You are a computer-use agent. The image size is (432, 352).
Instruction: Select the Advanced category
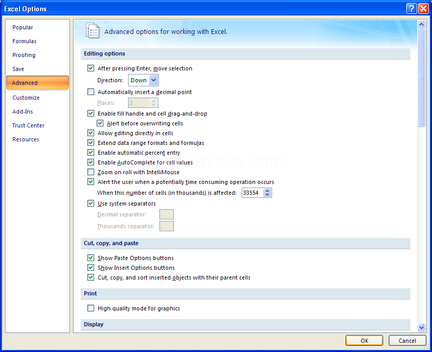38,83
